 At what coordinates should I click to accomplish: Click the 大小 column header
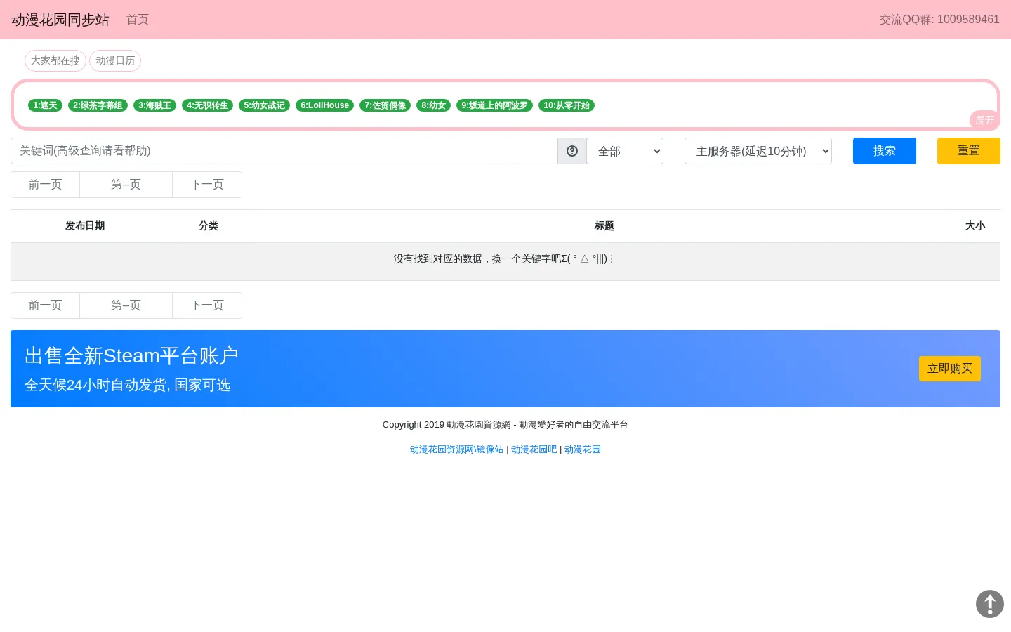coord(975,226)
